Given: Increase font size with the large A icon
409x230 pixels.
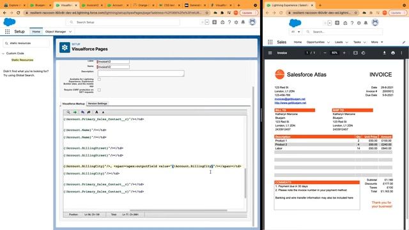Looking at the screenshot, I should tap(96, 112).
